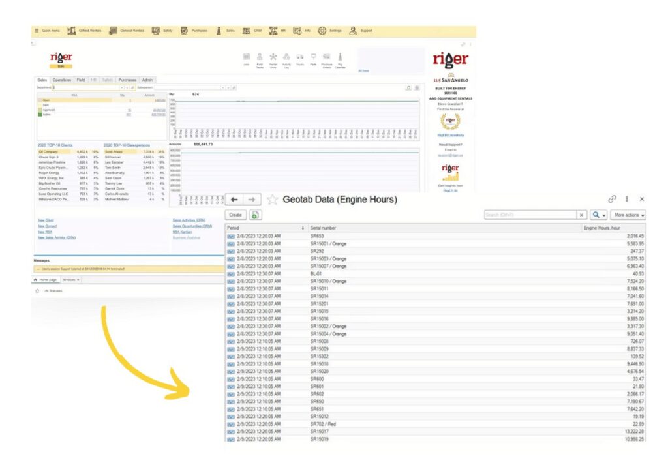Follow the New Client link
This screenshot has height=467, width=668.
[x=45, y=220]
